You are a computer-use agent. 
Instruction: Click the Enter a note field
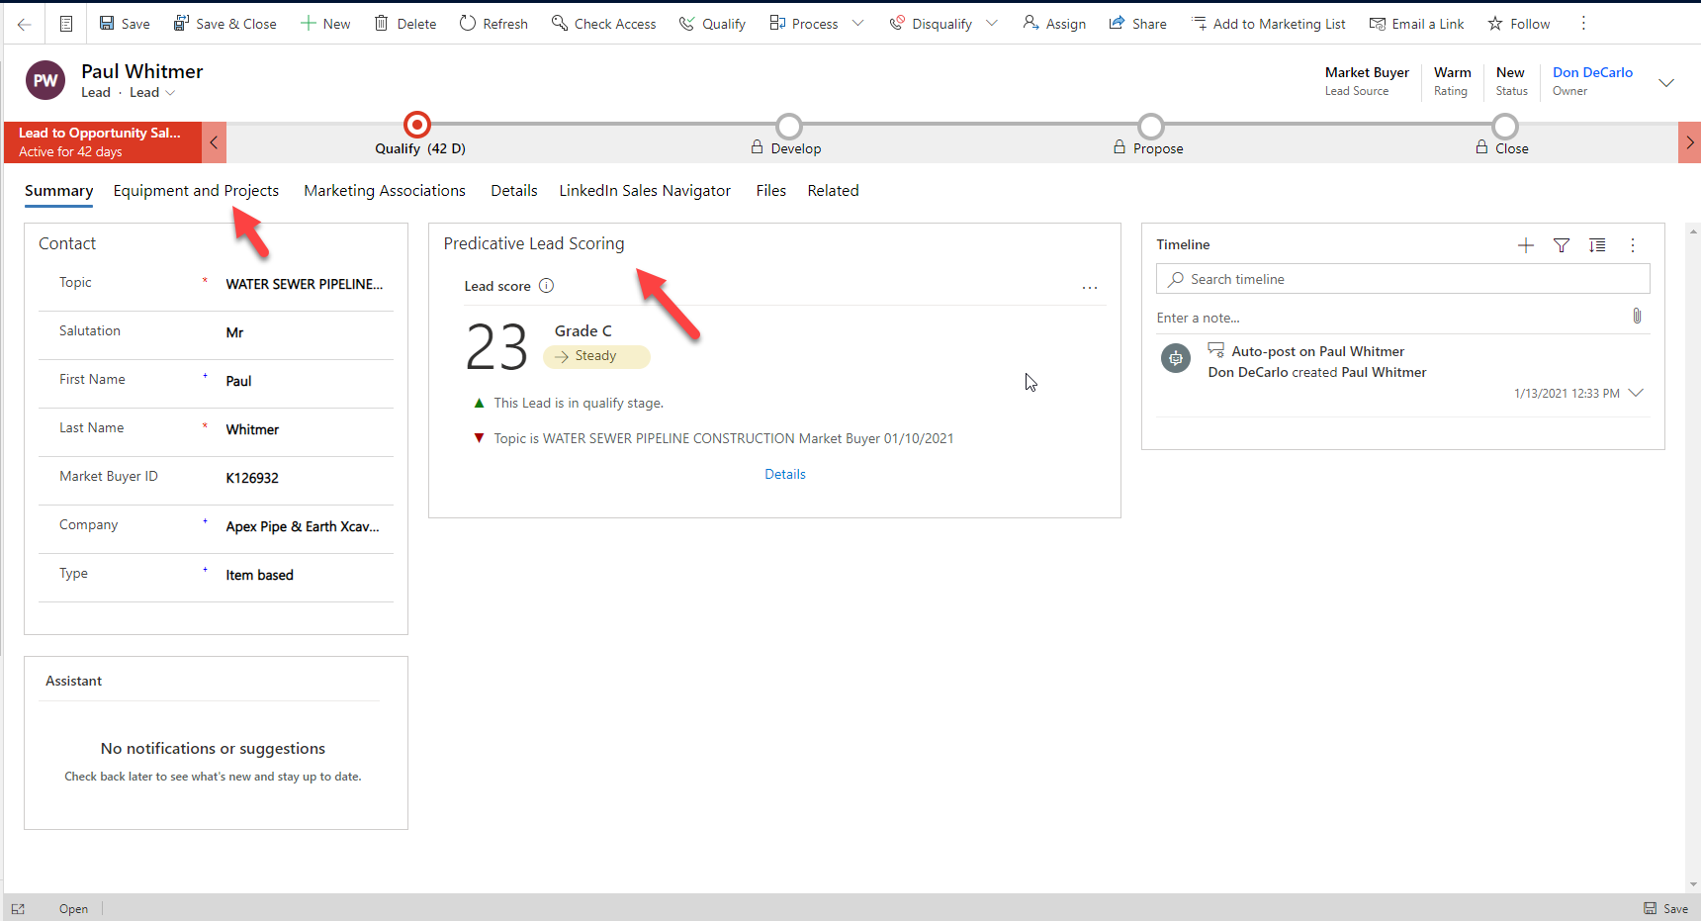click(x=1389, y=318)
